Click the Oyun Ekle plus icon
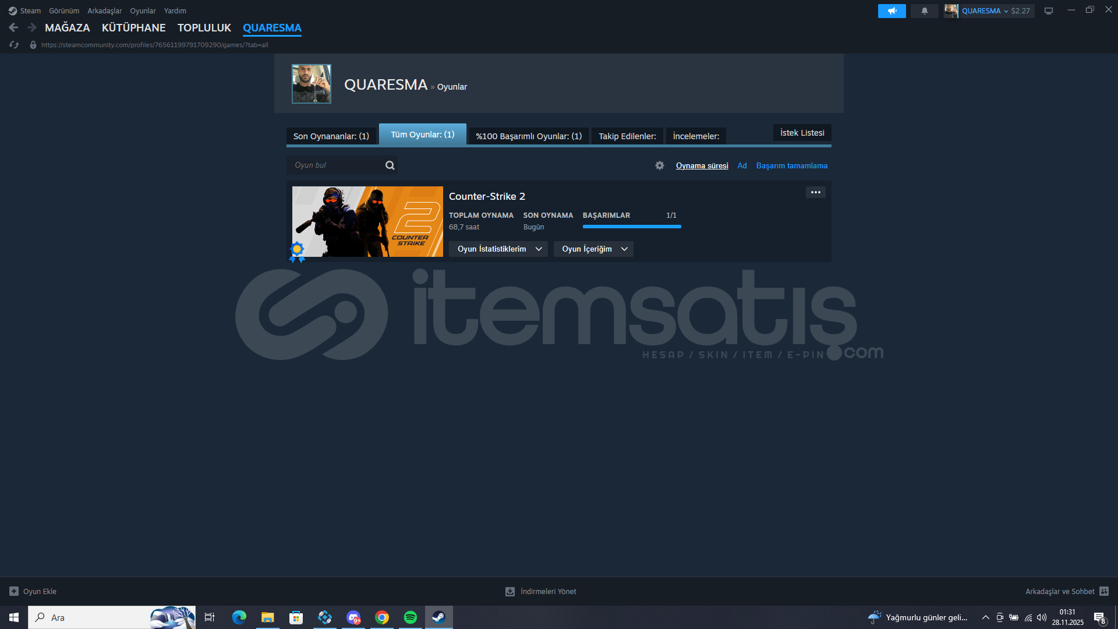Image resolution: width=1118 pixels, height=629 pixels. coord(14,591)
